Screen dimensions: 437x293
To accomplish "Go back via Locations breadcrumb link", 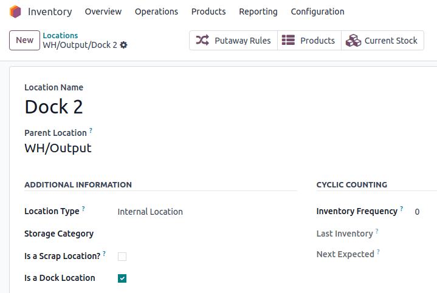I will click(x=60, y=36).
